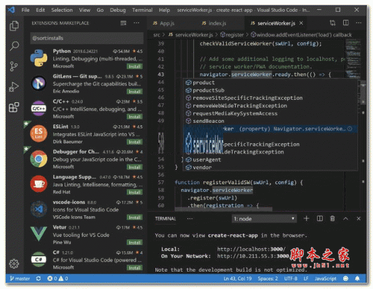Image resolution: width=373 pixels, height=289 pixels.
Task: Open the terminal selector '1: node' dropdown
Action: [264, 218]
